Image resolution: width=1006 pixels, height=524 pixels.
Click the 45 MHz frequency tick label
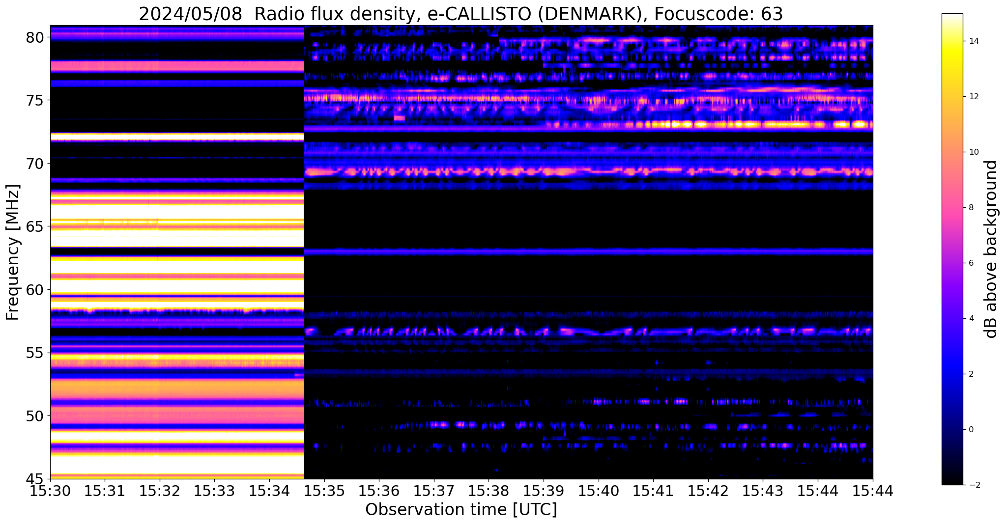pyautogui.click(x=34, y=479)
